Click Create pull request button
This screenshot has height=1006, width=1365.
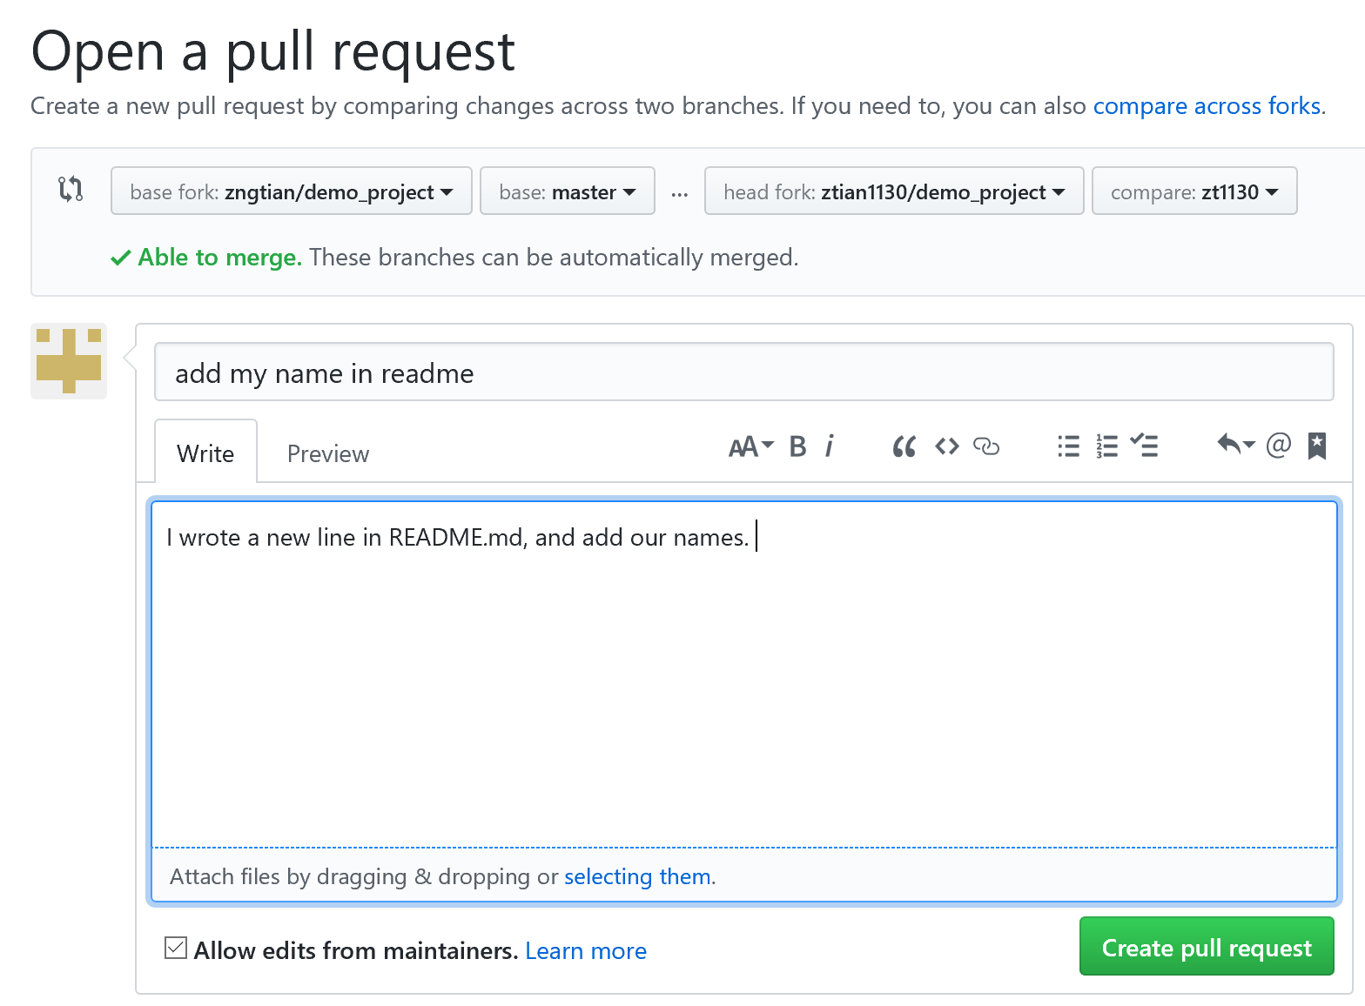(1207, 947)
